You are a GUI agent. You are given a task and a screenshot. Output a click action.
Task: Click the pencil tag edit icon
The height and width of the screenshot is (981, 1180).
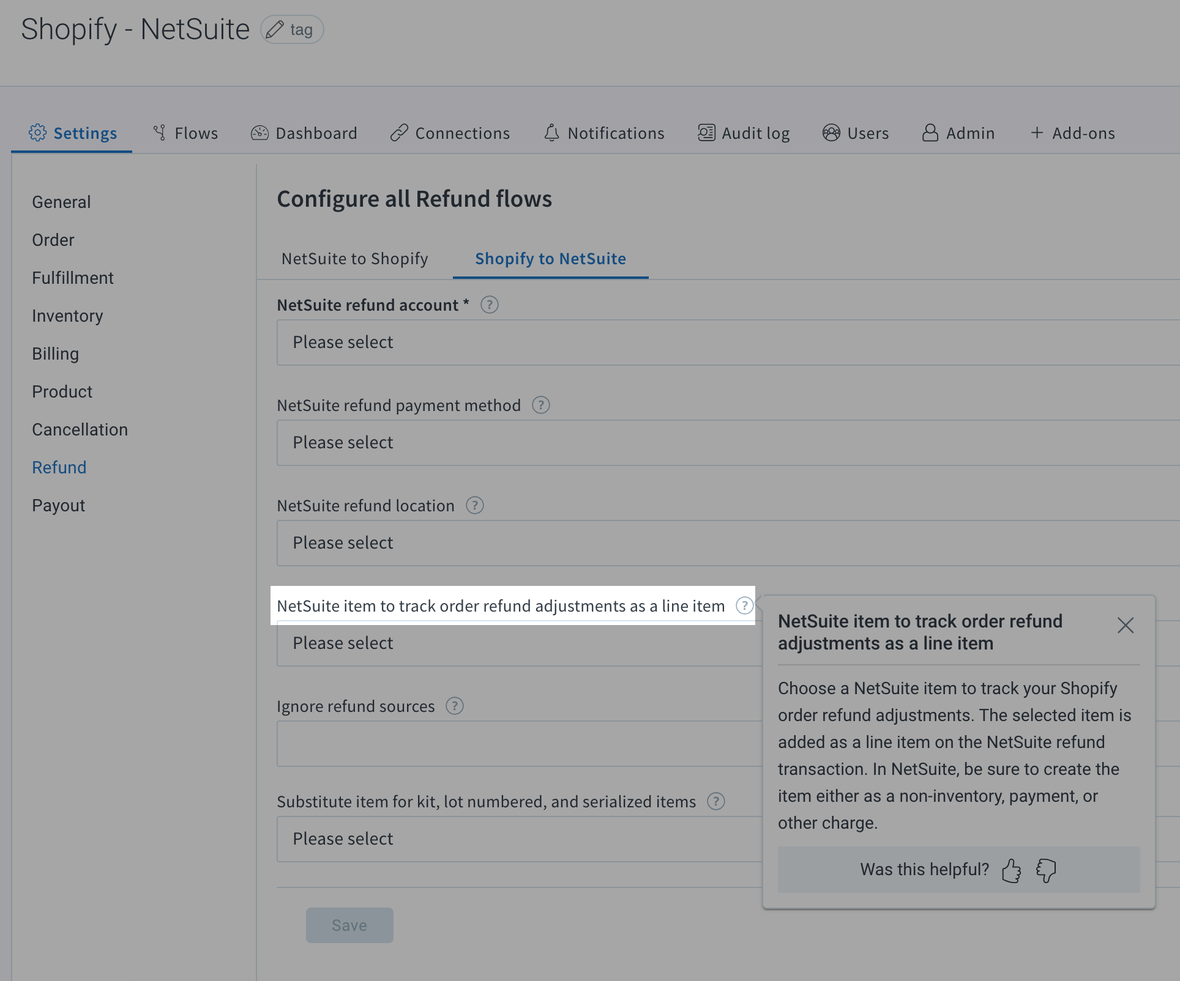pyautogui.click(x=275, y=29)
